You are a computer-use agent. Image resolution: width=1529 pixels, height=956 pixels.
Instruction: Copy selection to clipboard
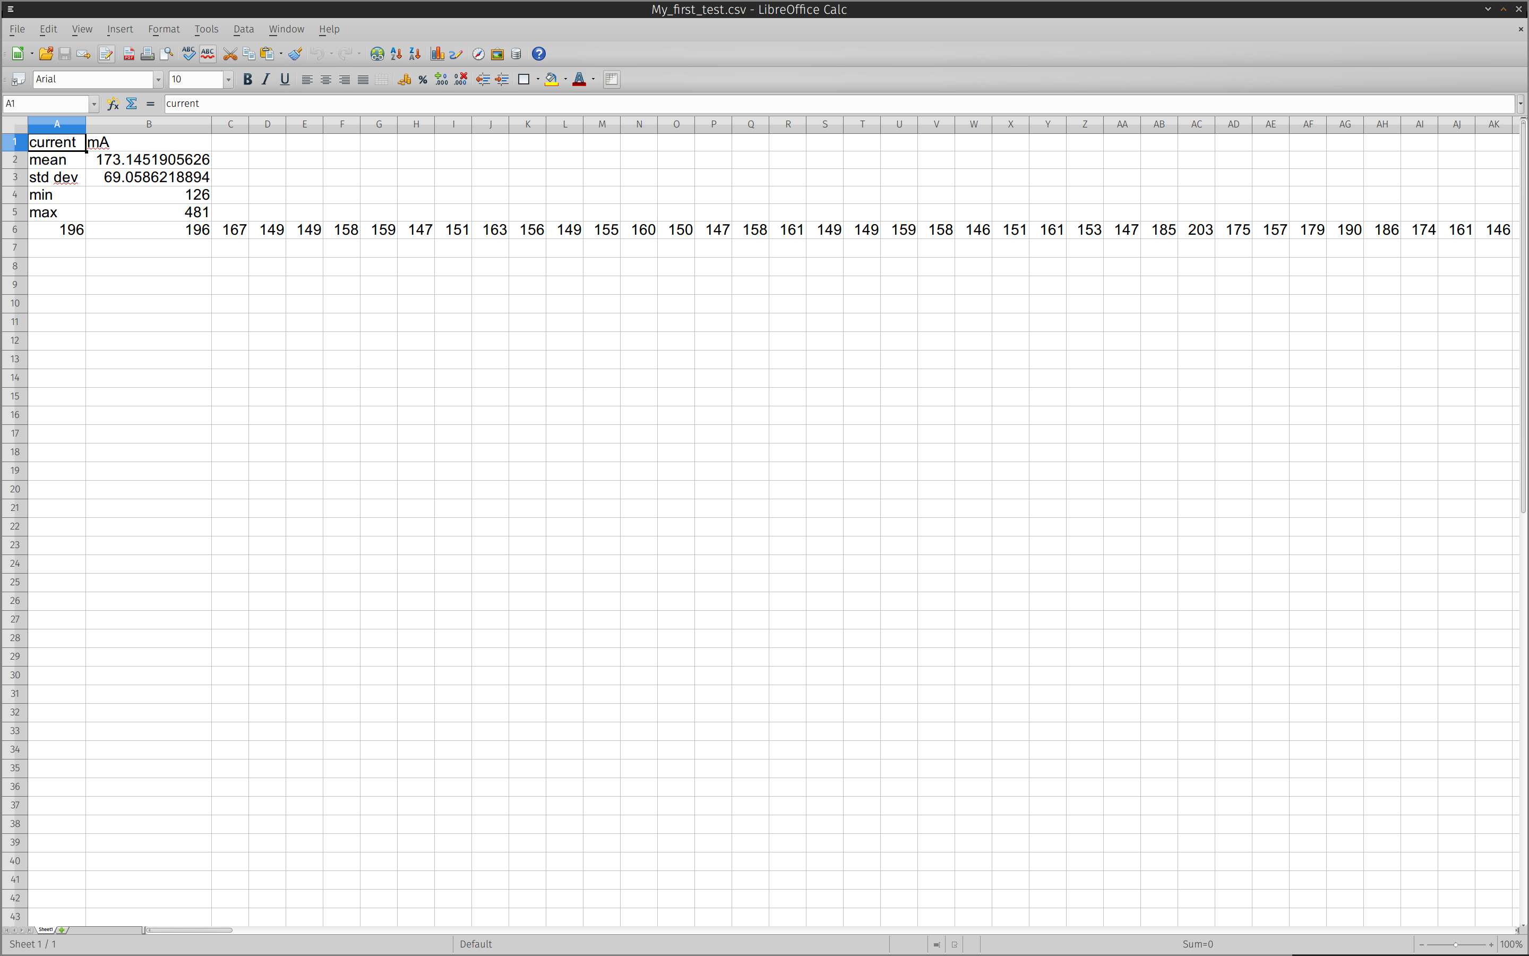(249, 54)
